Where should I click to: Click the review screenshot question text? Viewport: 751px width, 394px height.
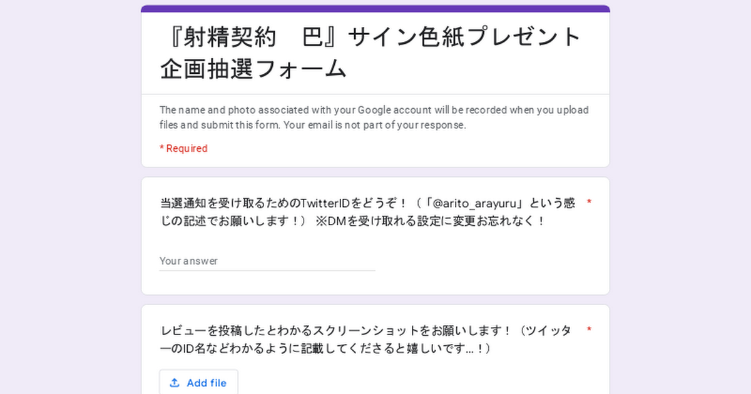pos(366,339)
